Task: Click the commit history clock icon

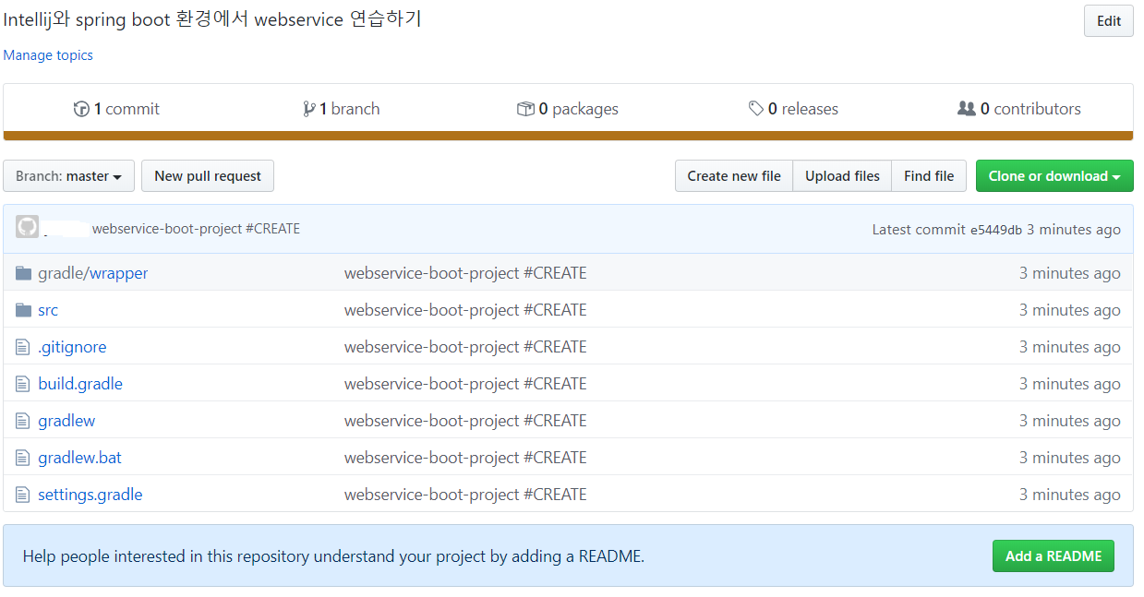Action: [81, 109]
